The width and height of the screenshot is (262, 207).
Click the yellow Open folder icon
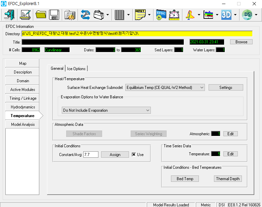tap(41, 15)
